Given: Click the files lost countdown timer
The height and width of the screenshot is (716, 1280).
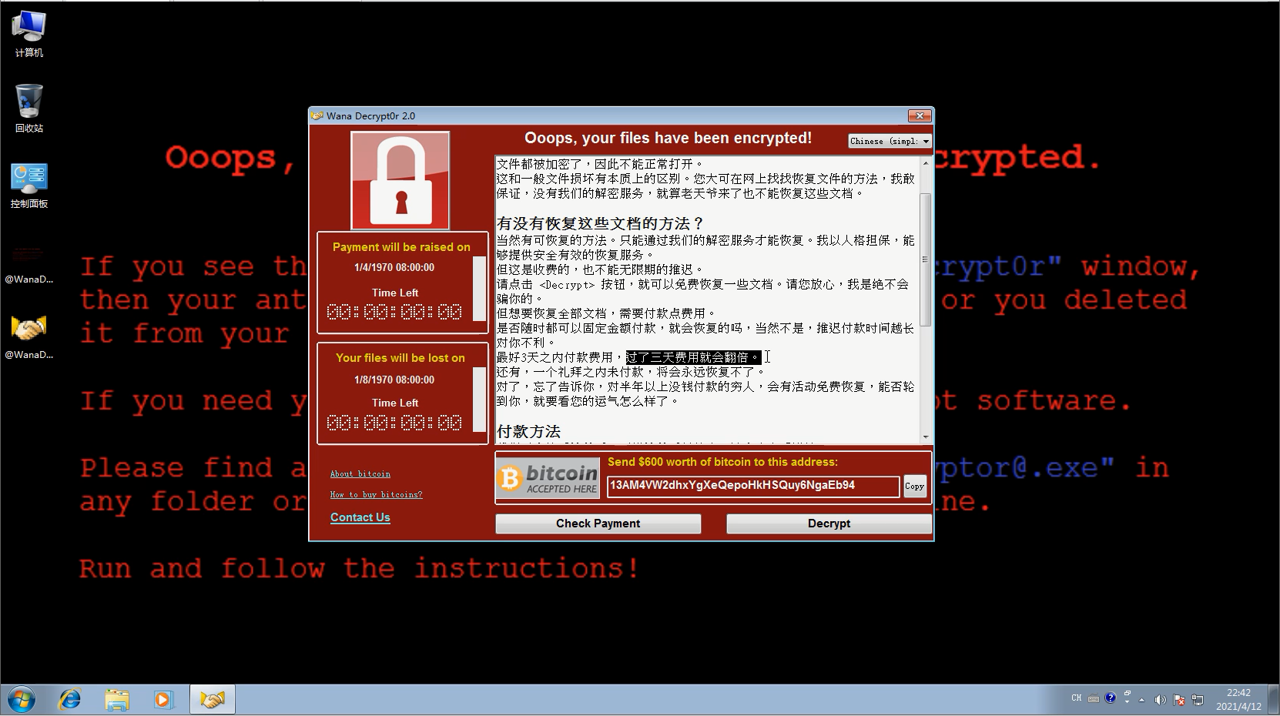Looking at the screenshot, I should (x=394, y=423).
